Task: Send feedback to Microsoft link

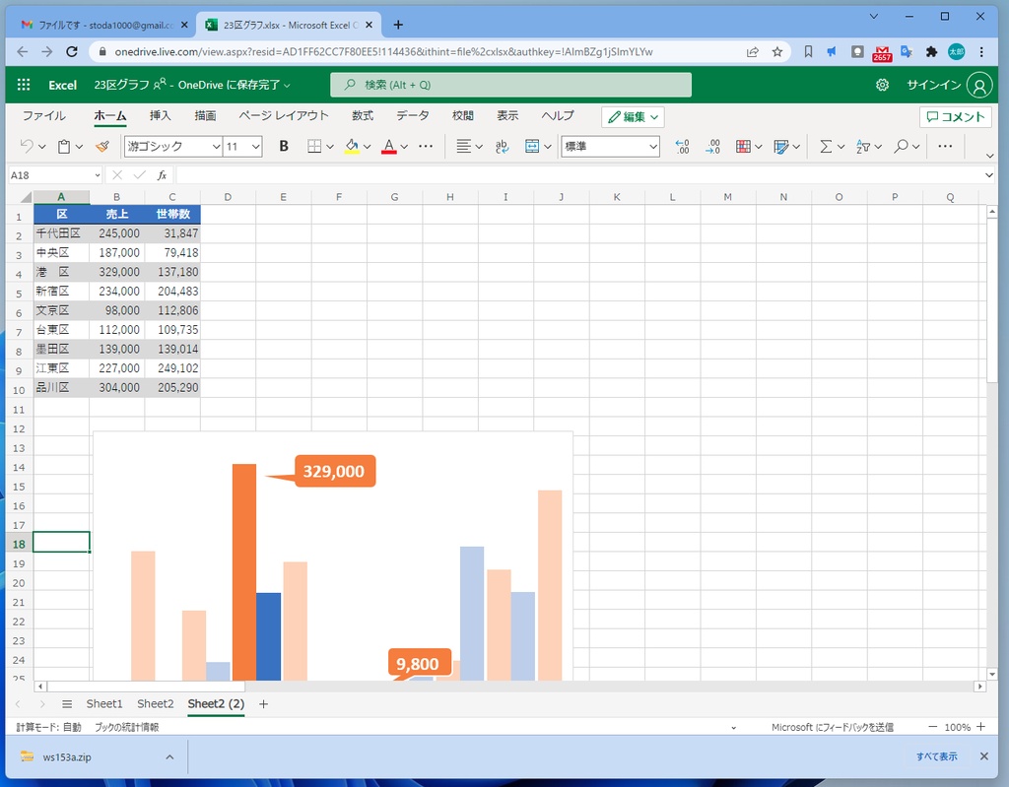Action: tap(832, 727)
